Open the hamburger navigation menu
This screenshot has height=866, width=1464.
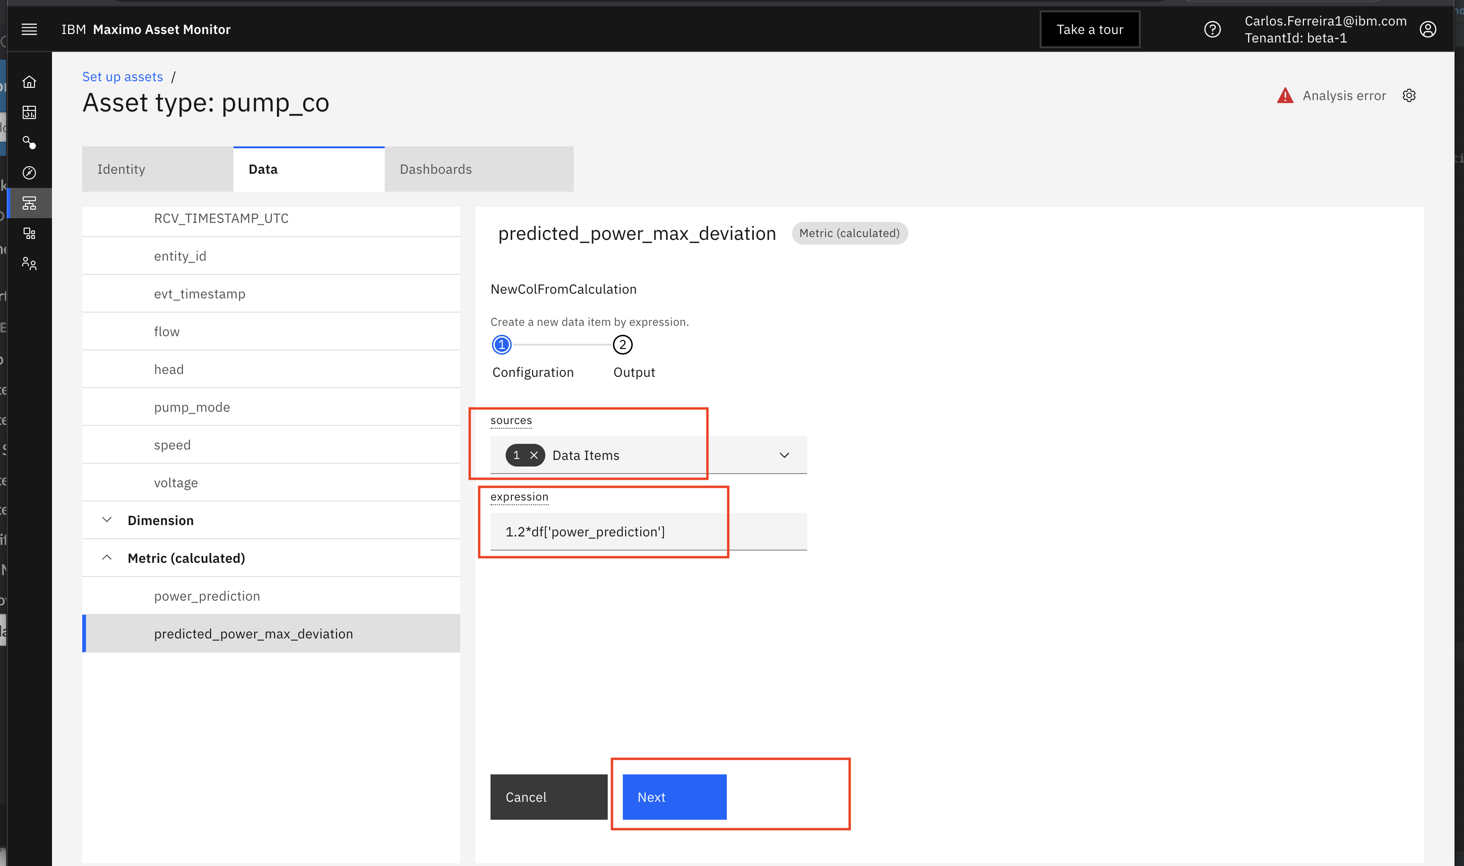tap(29, 29)
